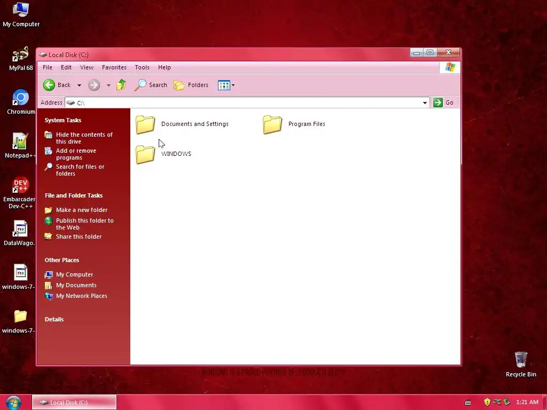Image resolution: width=547 pixels, height=410 pixels.
Task: Expand the Address bar dropdown list
Action: tap(425, 102)
